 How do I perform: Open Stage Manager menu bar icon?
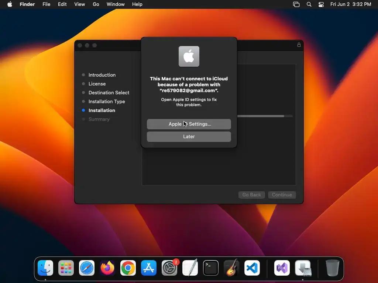[296, 4]
